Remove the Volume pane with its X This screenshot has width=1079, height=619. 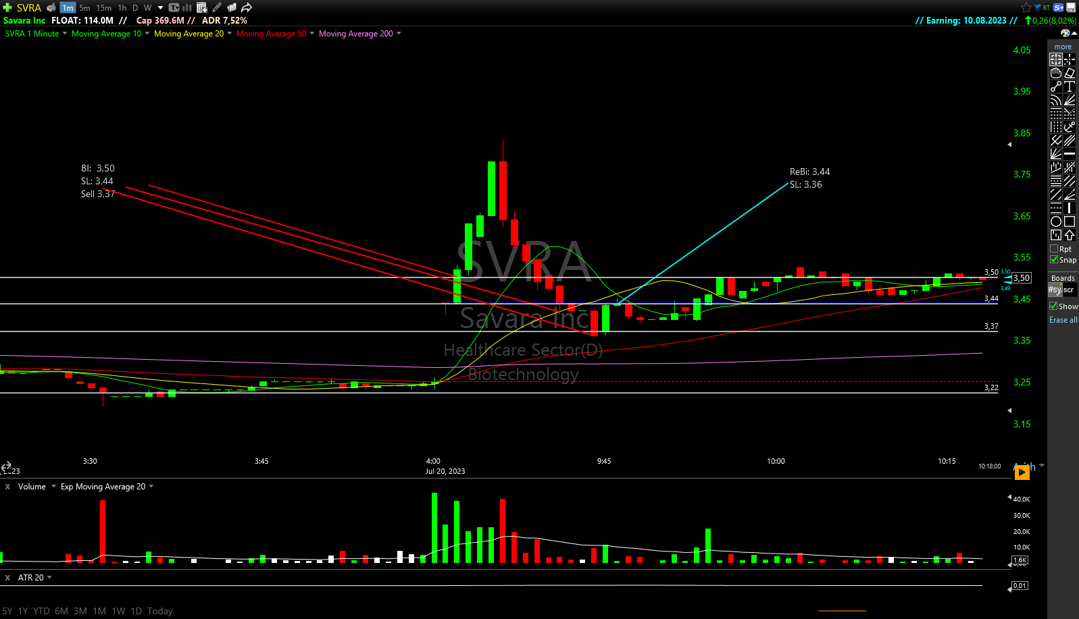tap(7, 487)
